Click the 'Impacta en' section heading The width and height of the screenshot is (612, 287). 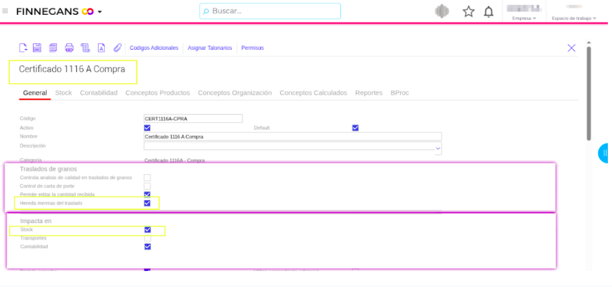36,221
